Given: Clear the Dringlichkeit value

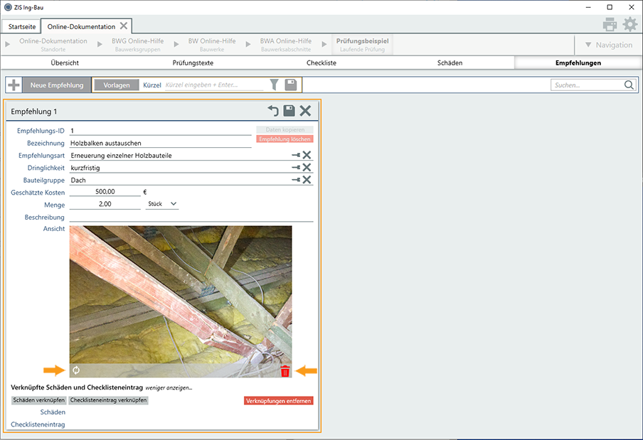Looking at the screenshot, I should coord(307,168).
